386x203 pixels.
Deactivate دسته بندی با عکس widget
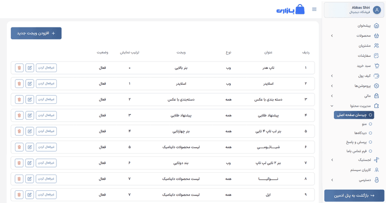coord(46,100)
